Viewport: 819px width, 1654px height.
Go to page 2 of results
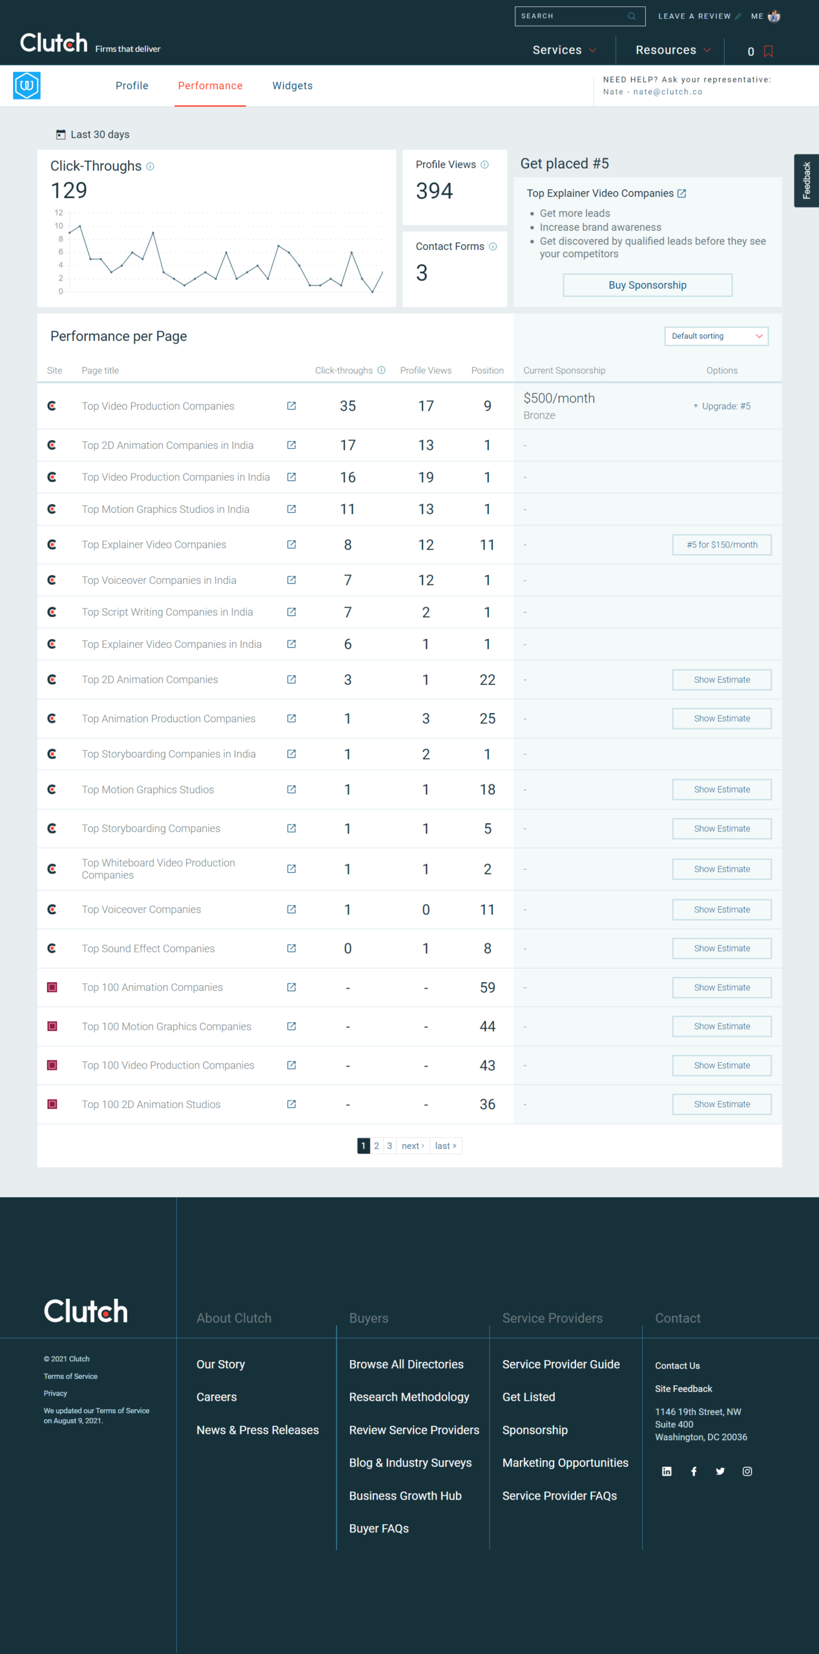[377, 1146]
